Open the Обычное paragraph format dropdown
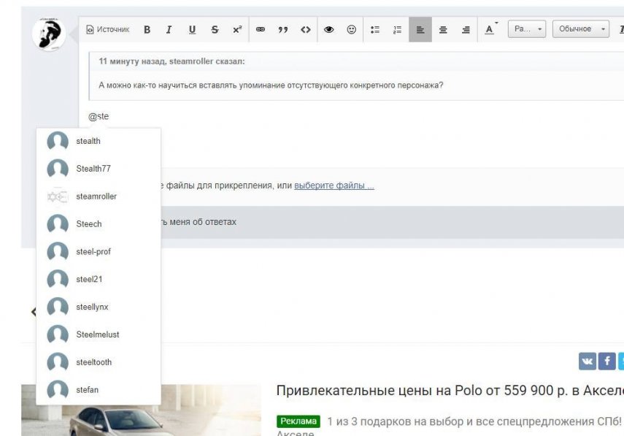The height and width of the screenshot is (436, 624). [582, 28]
